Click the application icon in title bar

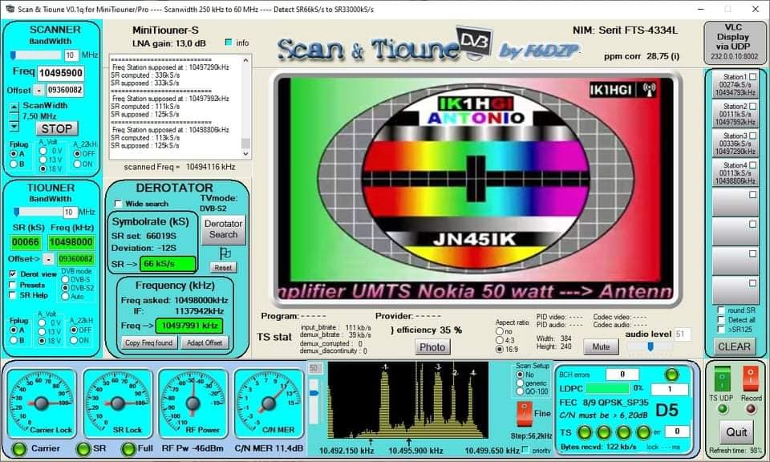pos(10,9)
